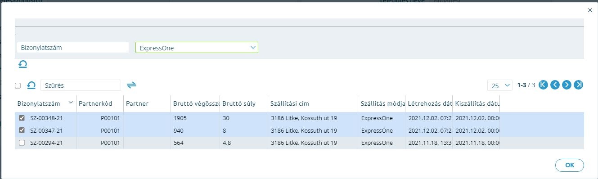This screenshot has height=179, width=598.
Task: Open the ExpressOne dropdown
Action: click(197, 48)
